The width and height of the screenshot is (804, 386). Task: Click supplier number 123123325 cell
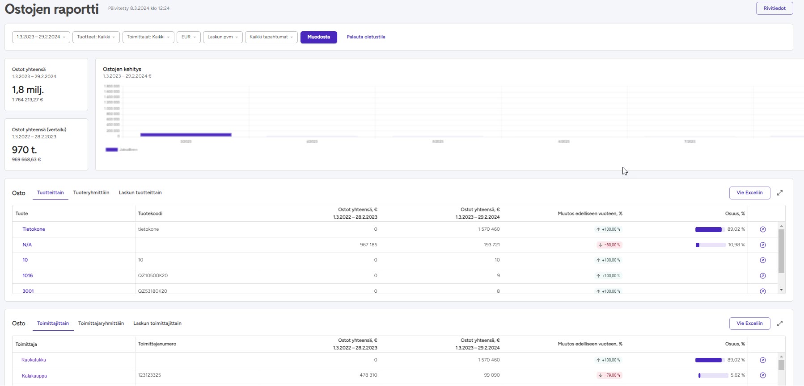coord(149,375)
